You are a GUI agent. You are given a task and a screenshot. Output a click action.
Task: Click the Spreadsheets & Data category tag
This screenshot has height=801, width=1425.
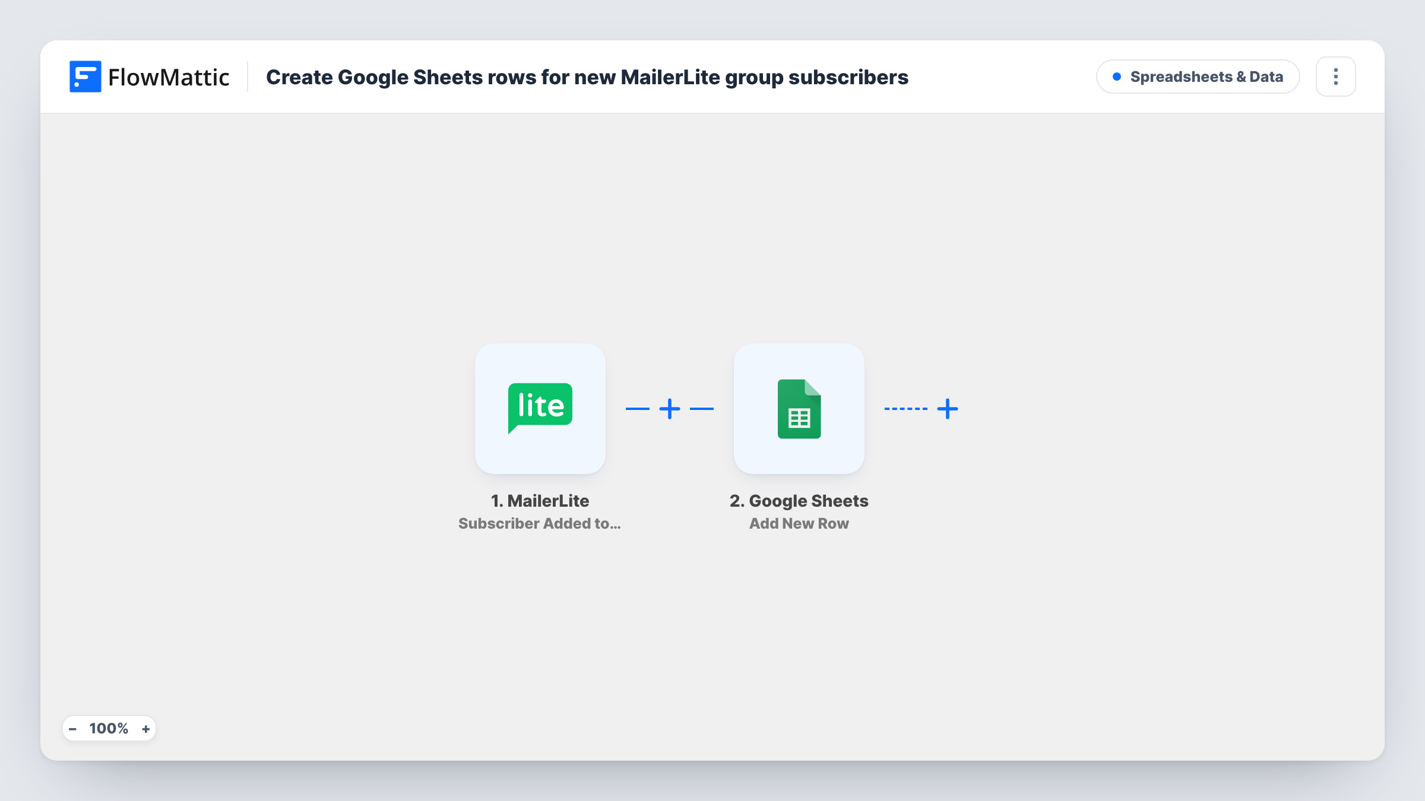click(1198, 77)
